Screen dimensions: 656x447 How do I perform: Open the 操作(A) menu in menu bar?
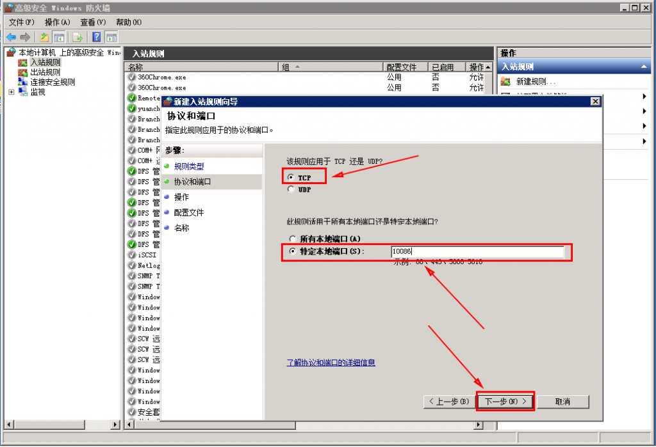click(57, 22)
